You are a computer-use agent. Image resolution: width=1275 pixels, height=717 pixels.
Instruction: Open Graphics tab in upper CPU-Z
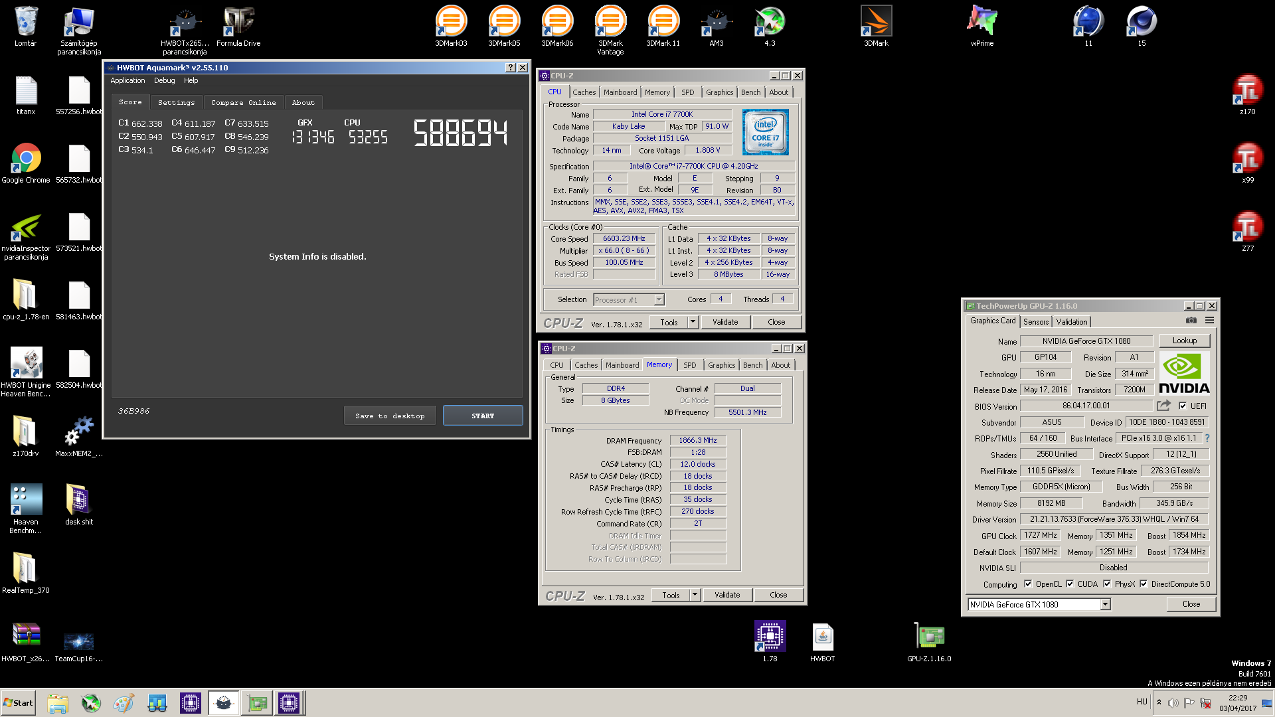pyautogui.click(x=720, y=92)
